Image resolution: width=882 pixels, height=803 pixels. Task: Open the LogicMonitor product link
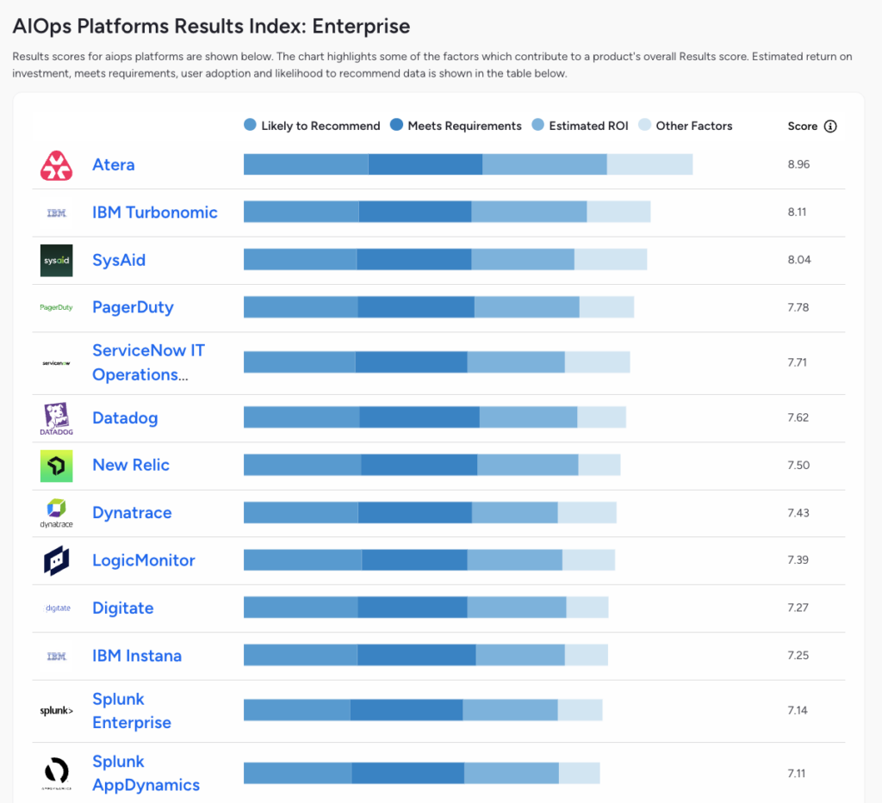click(x=144, y=560)
